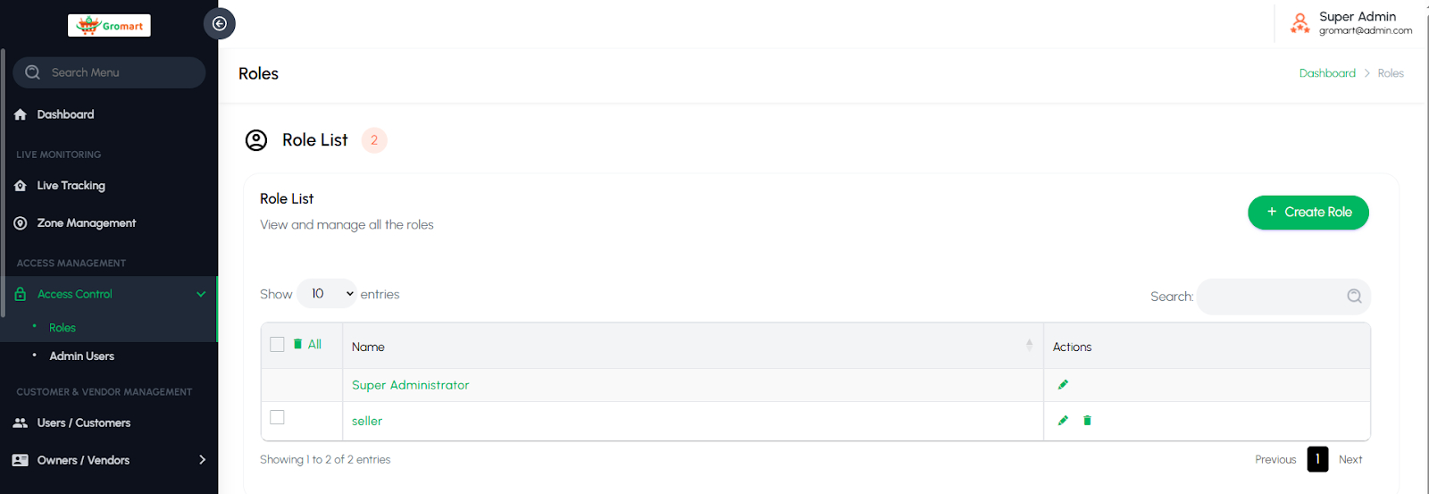Image resolution: width=1429 pixels, height=494 pixels.
Task: Tick the select-all checkbox in table header
Action: pyautogui.click(x=277, y=345)
